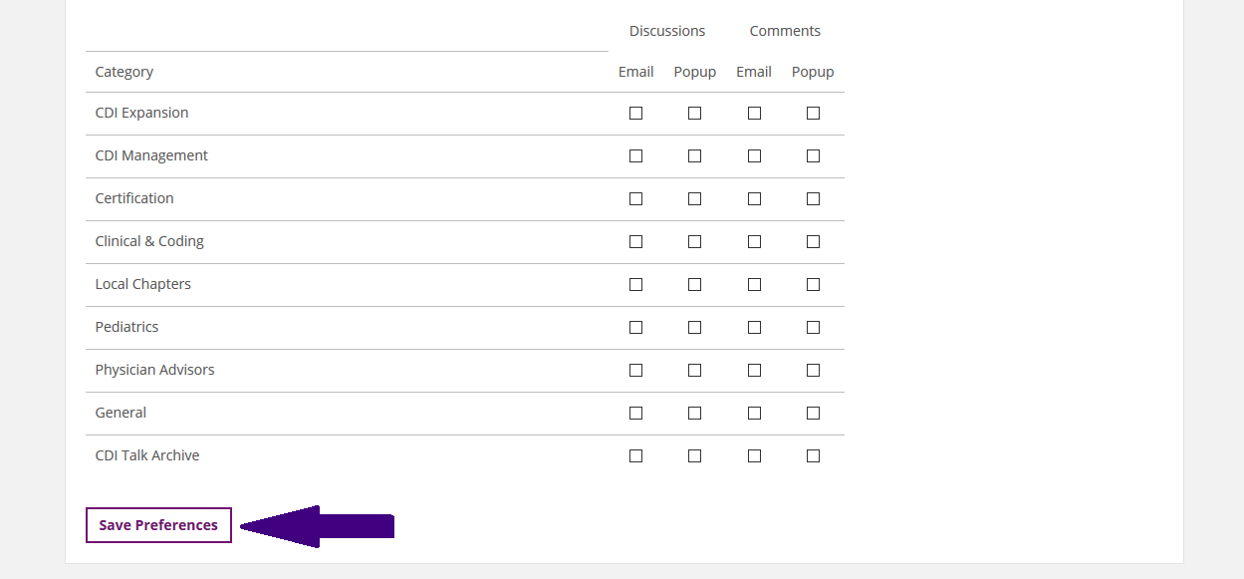1244x579 pixels.
Task: Check Discussions Email for CDI Talk Archive
Action: coord(635,456)
